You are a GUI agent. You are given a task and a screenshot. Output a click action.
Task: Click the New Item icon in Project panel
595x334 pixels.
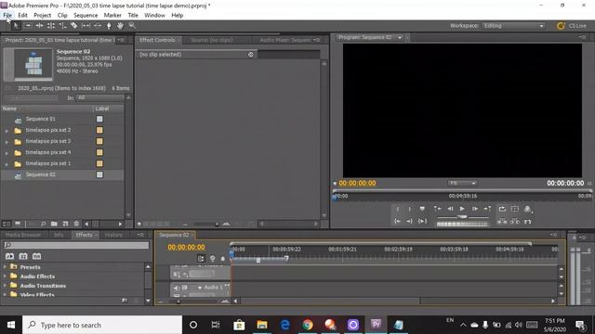coord(65,224)
